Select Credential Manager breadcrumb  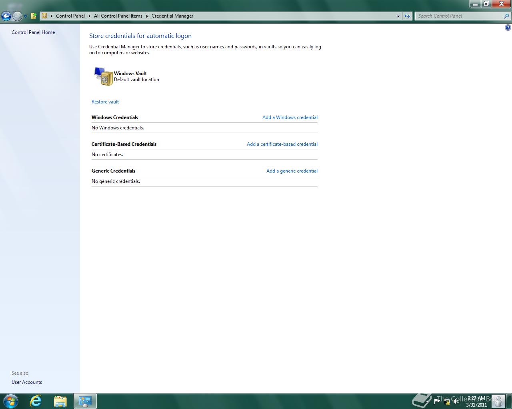coord(172,16)
